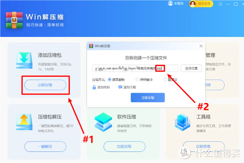Click the 立即查看 toolbox button
Screen dimensions: 244x163
(x=203, y=146)
